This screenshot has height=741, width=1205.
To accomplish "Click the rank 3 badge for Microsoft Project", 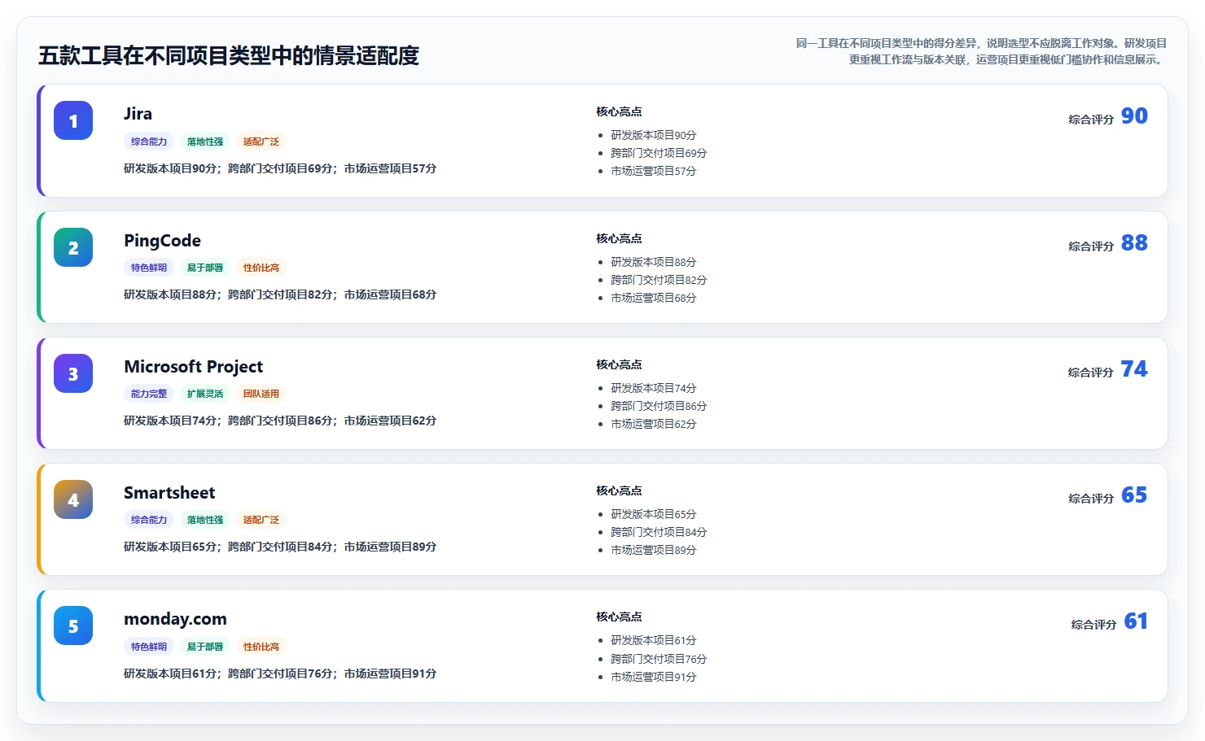I will click(x=73, y=373).
